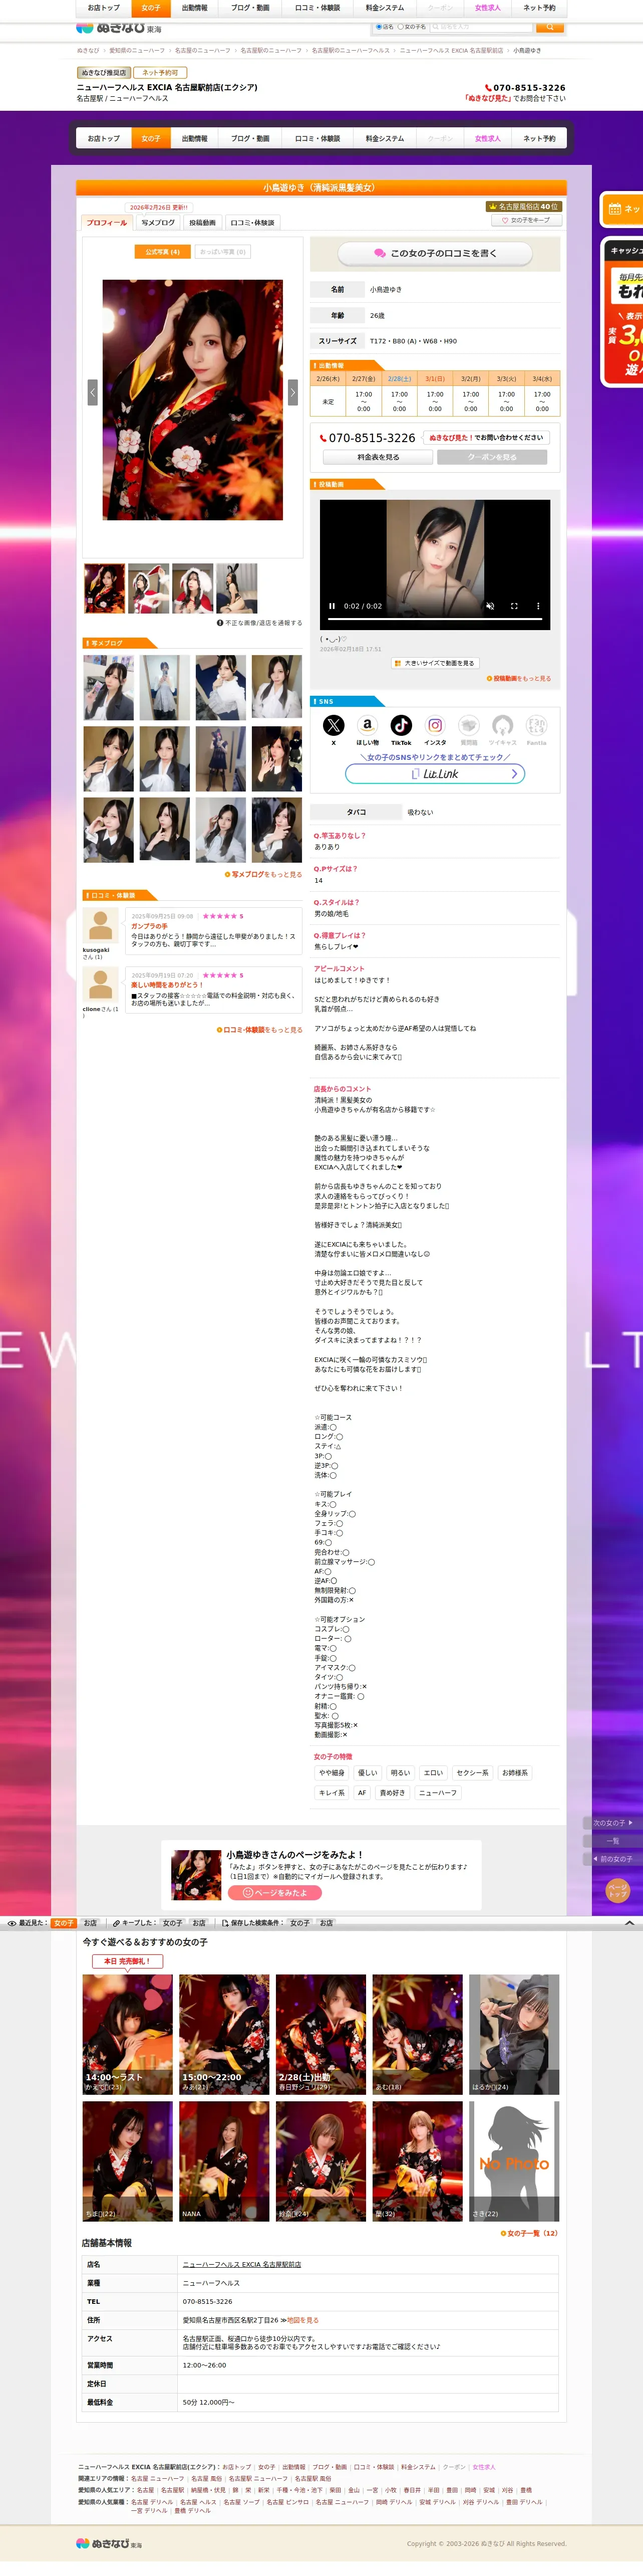Open the 地図を見る address link
The height and width of the screenshot is (2576, 643).
(302, 2320)
